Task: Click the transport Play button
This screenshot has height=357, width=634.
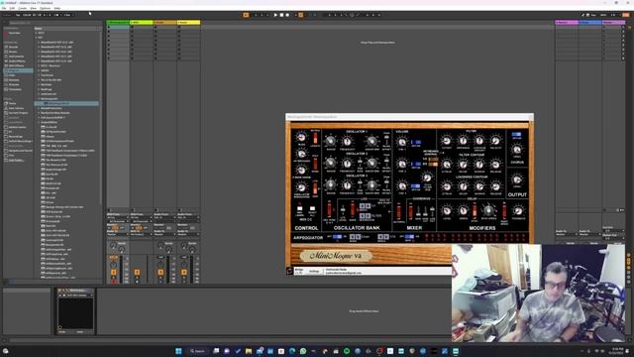Action: 275,15
